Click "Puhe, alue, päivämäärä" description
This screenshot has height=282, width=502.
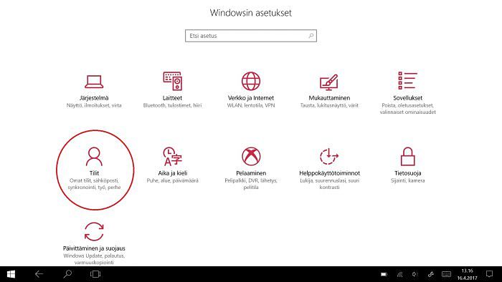(x=173, y=180)
